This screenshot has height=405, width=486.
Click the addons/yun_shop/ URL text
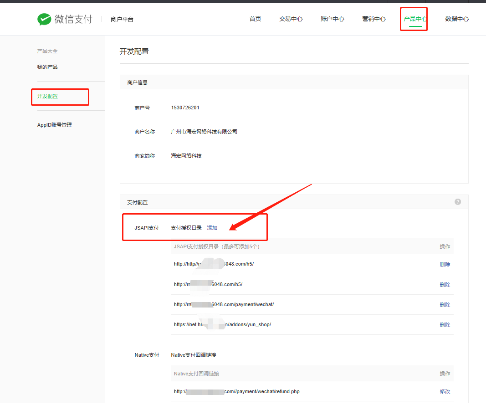(x=222, y=324)
